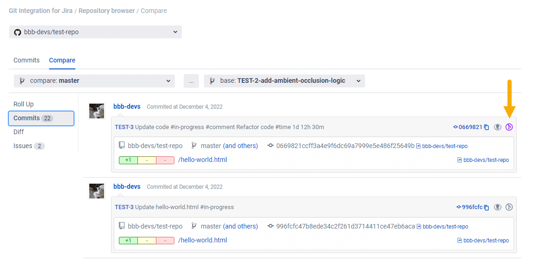Open Roll Up in the side menu
The image size is (538, 260).
(24, 104)
